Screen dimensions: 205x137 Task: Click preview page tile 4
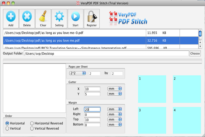point(187,120)
